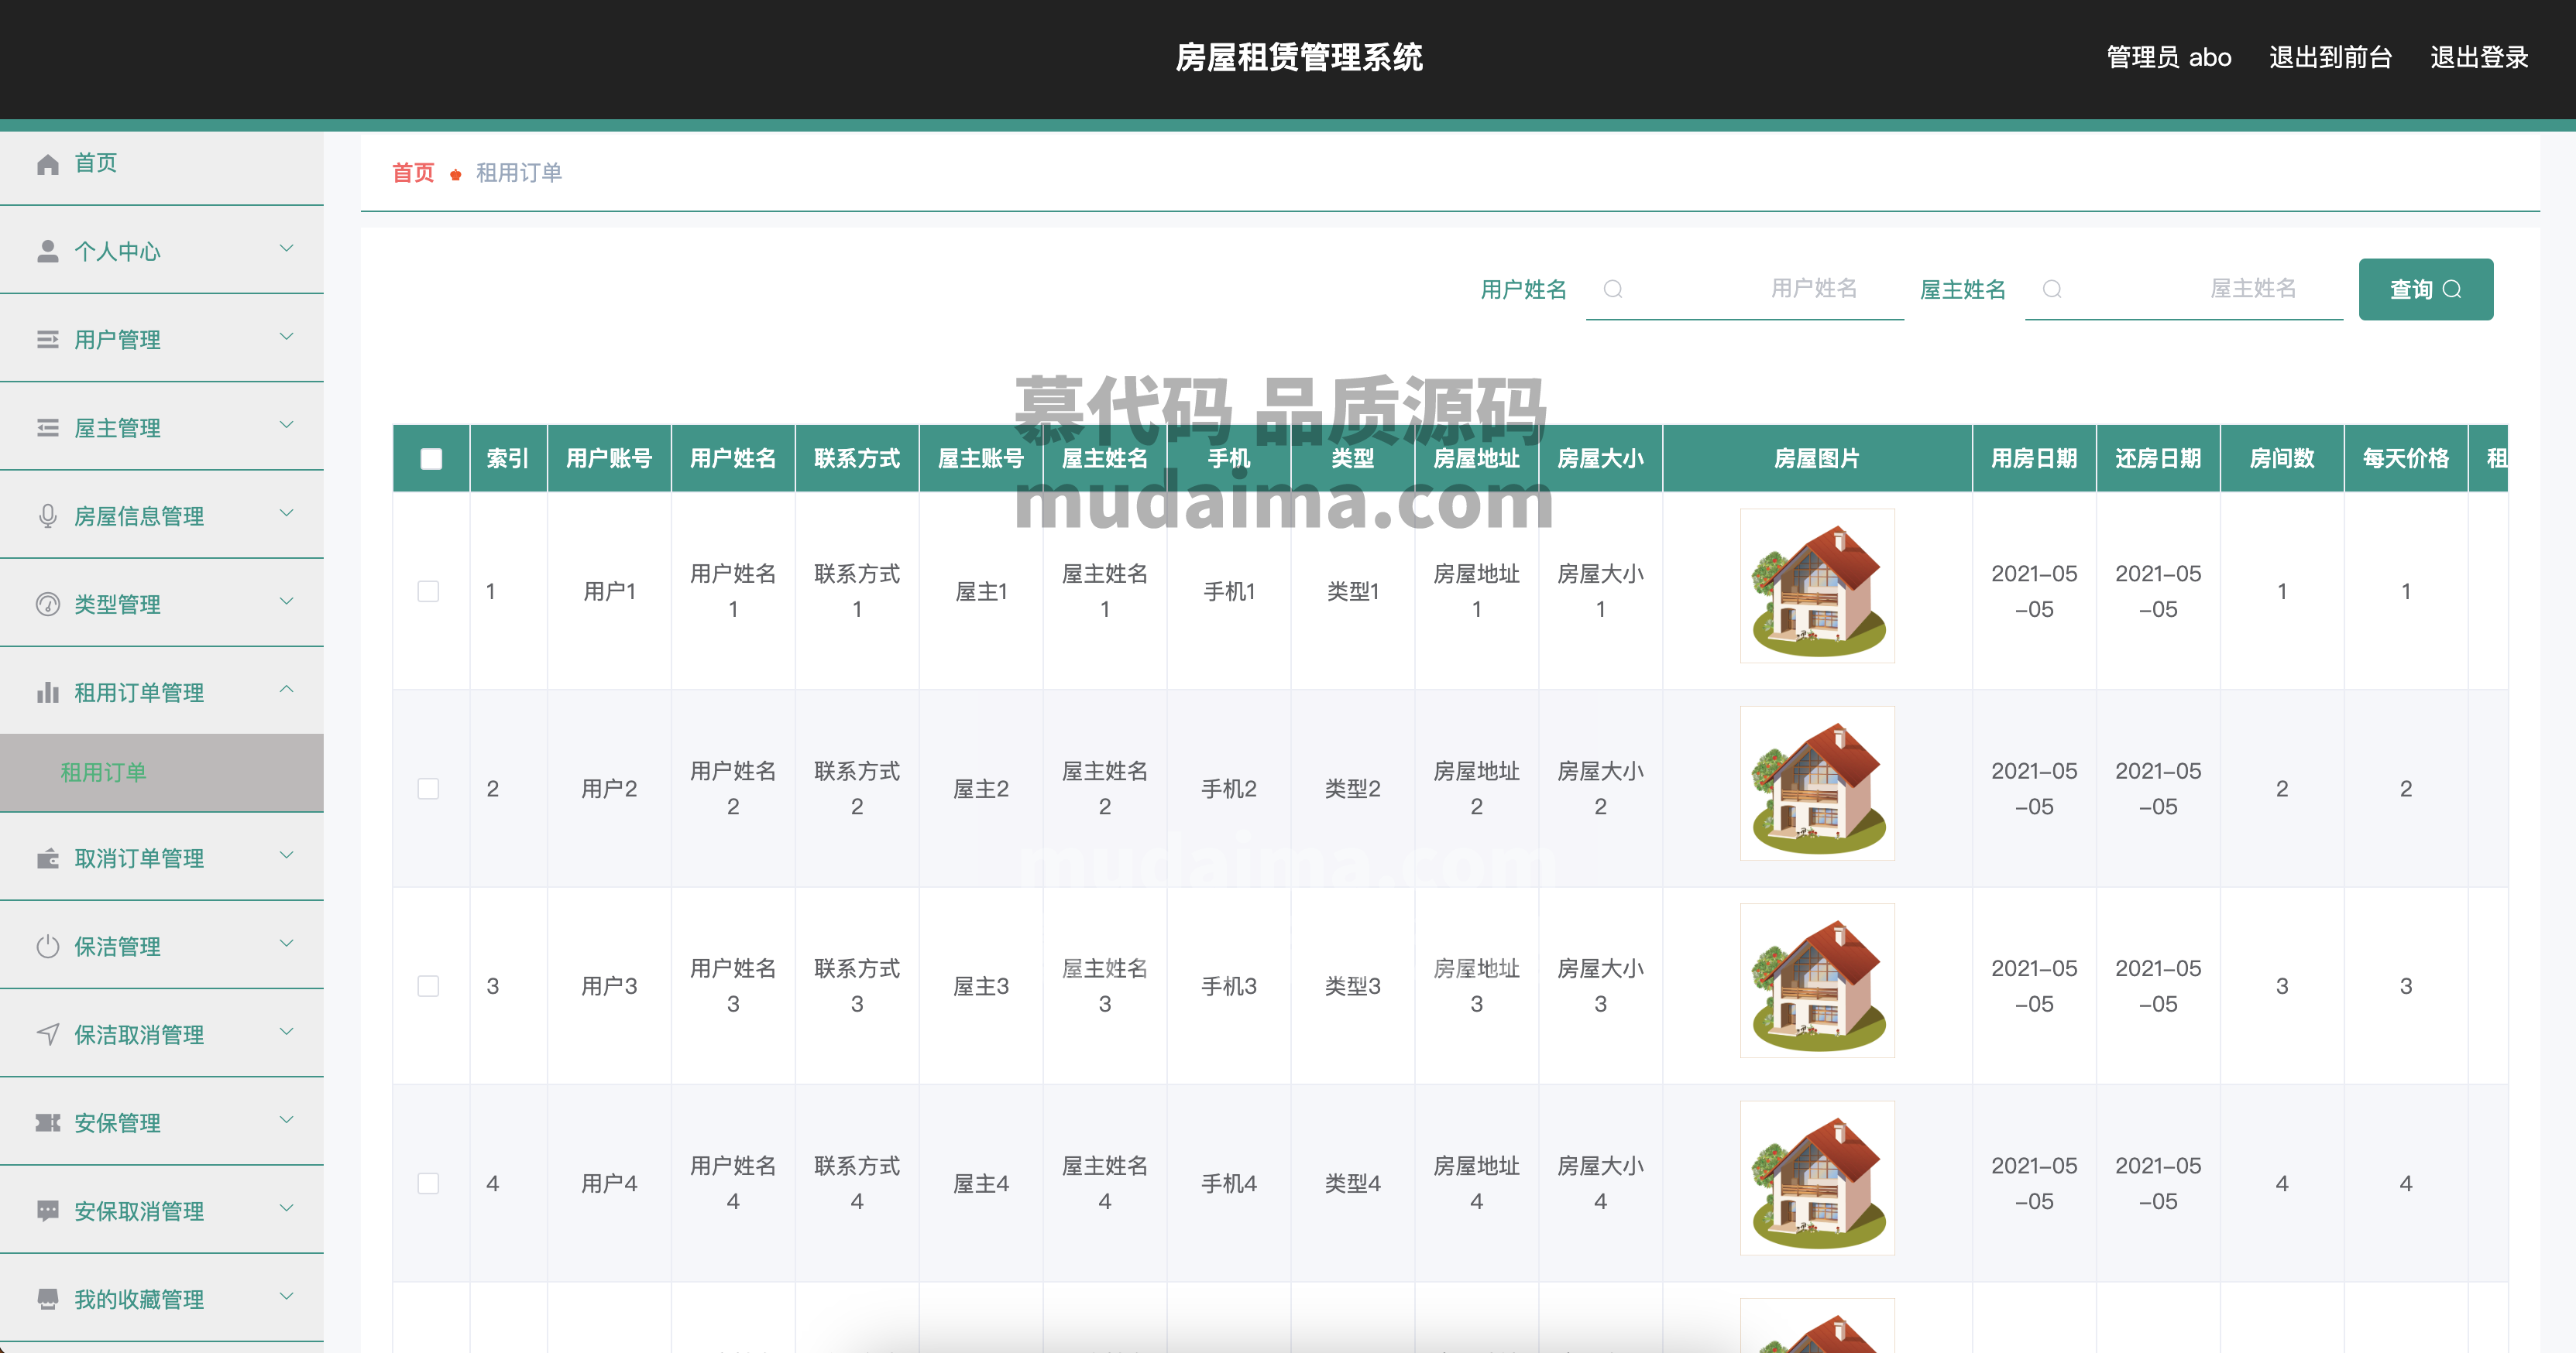Focus the 屋主姓名 search input field

point(2184,289)
